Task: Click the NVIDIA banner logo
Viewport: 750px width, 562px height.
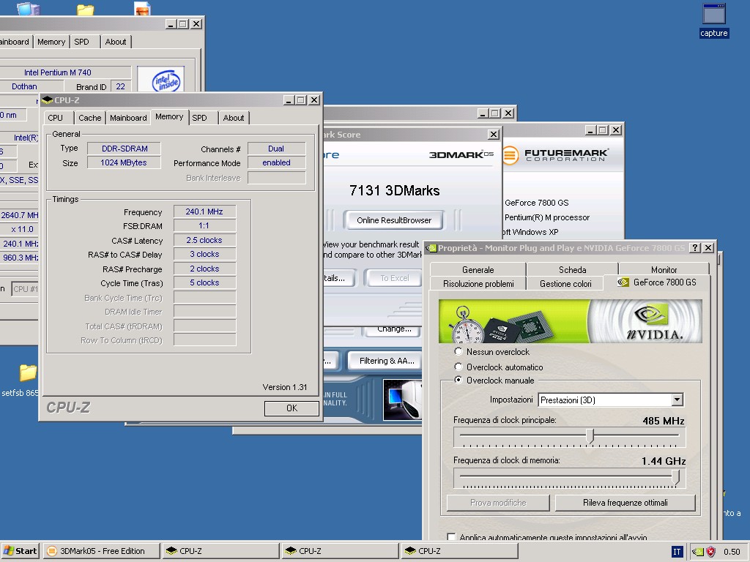Action: pyautogui.click(x=653, y=321)
